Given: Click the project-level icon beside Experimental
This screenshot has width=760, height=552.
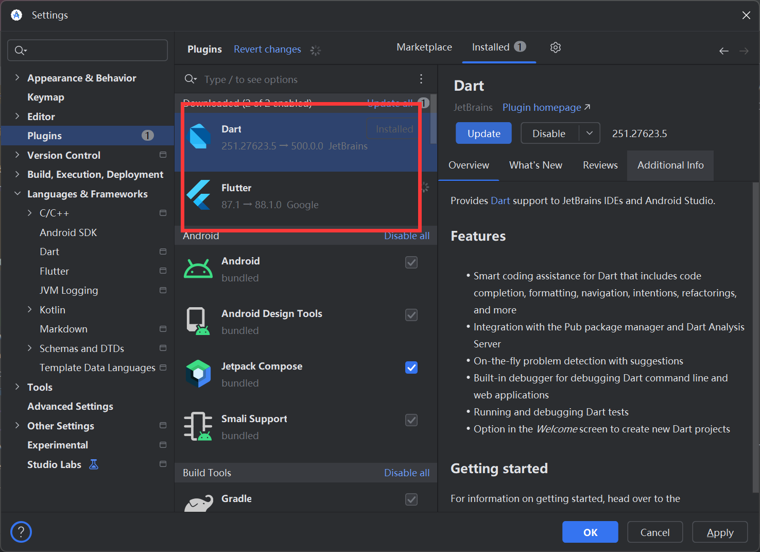Looking at the screenshot, I should [163, 445].
